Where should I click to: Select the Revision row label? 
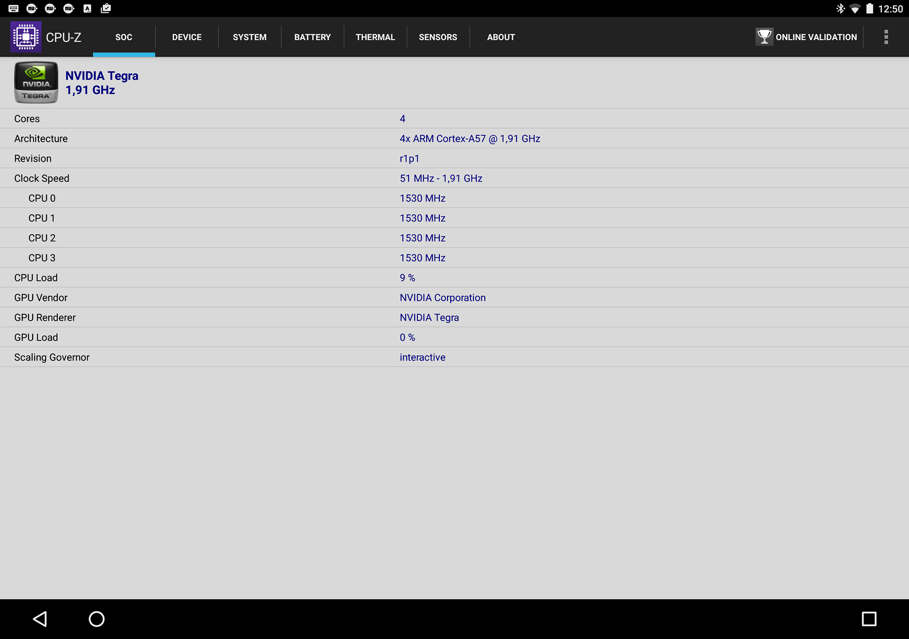[33, 159]
